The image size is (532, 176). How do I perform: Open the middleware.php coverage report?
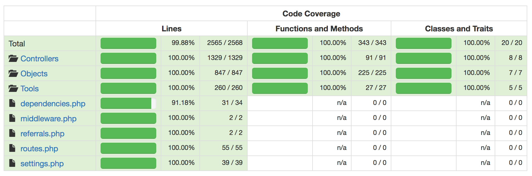[x=48, y=119]
